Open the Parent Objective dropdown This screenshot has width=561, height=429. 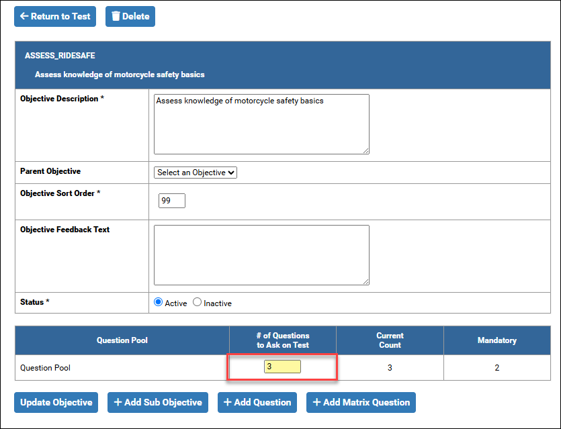(x=196, y=173)
